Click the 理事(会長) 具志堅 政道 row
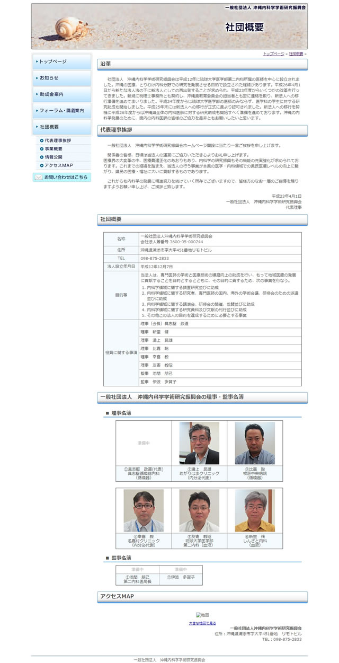 (220, 324)
